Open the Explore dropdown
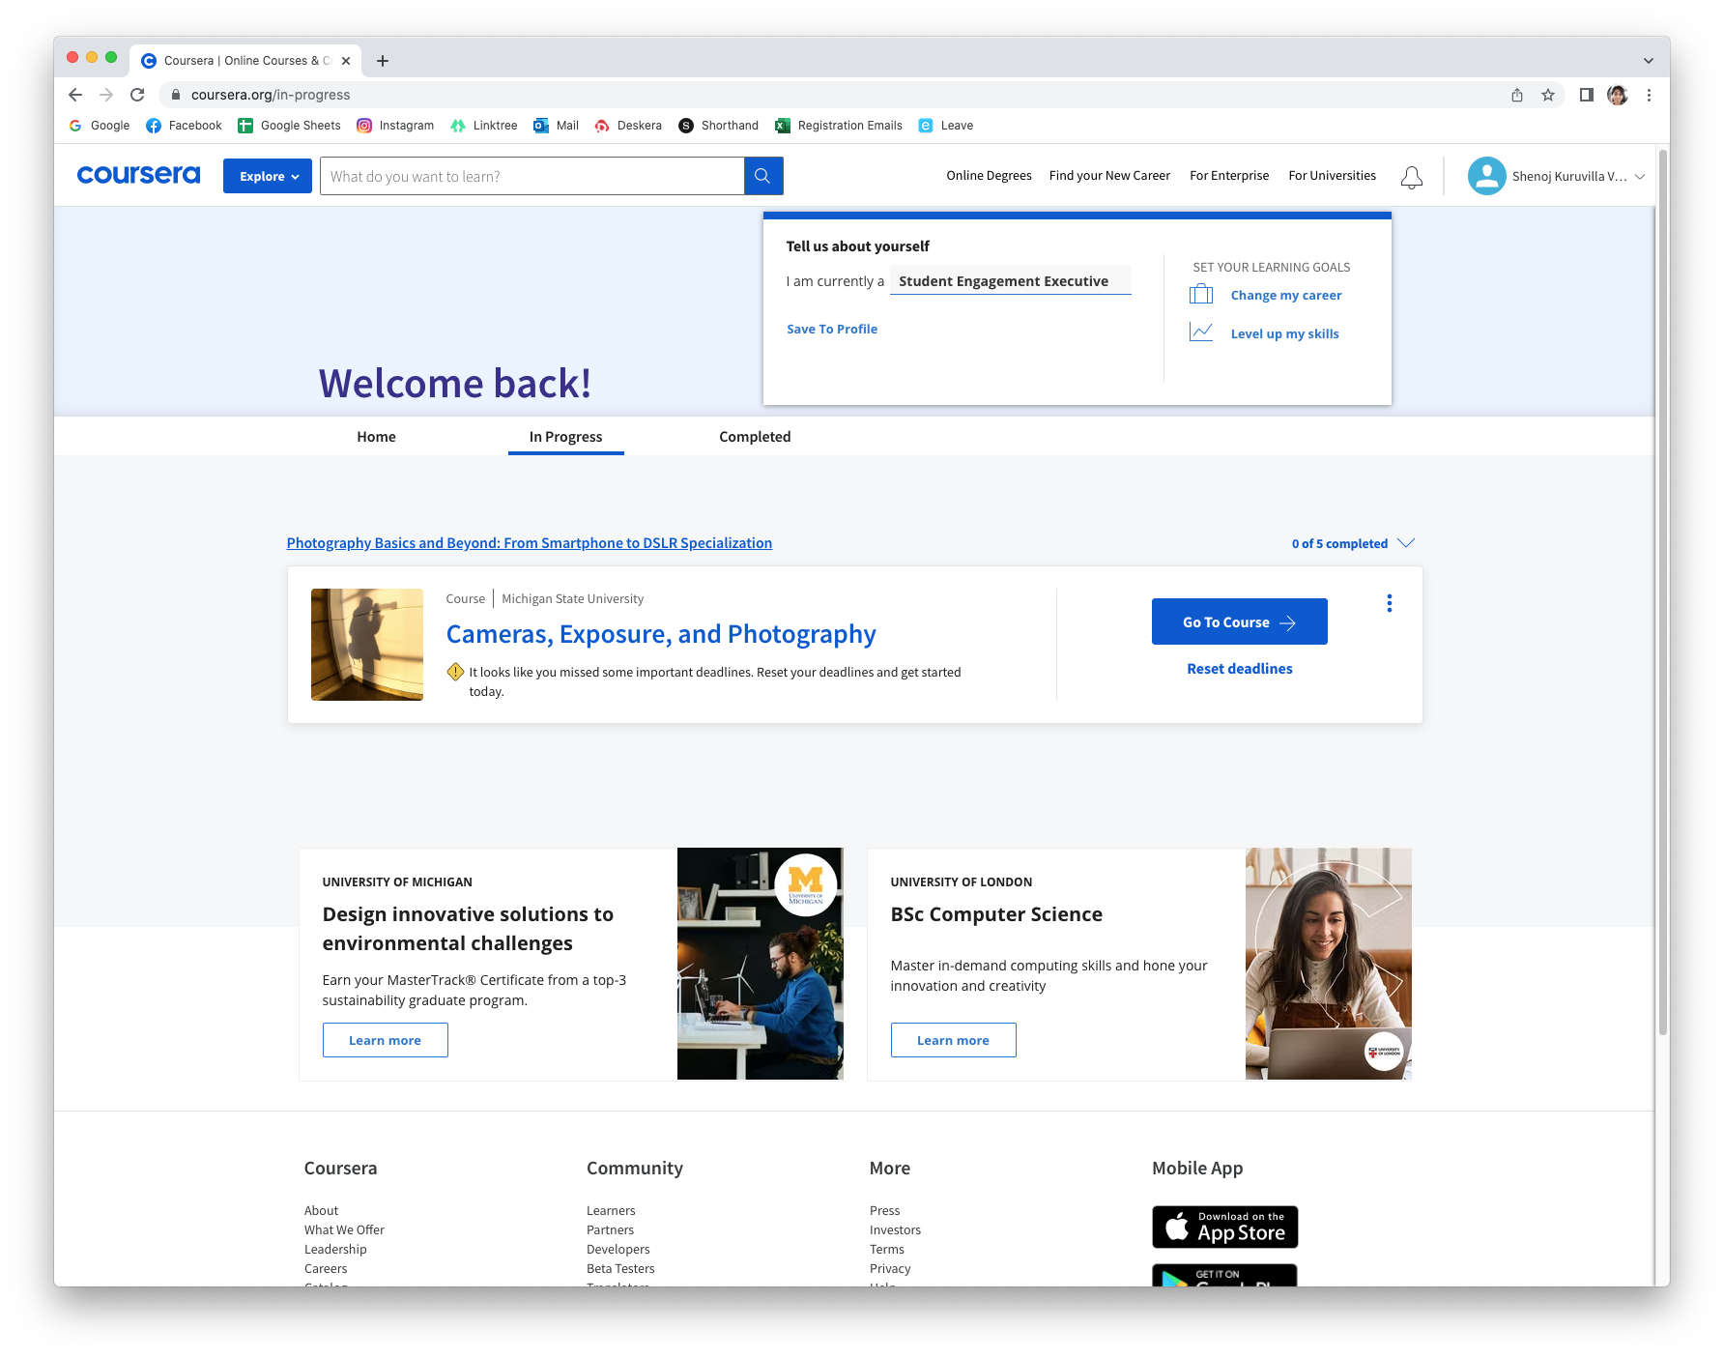 pos(268,176)
